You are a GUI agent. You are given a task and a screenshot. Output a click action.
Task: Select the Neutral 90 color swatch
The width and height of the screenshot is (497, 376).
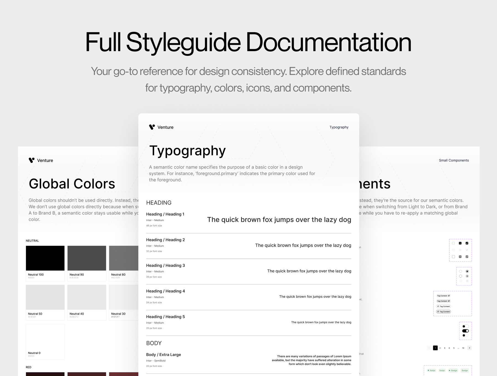point(86,258)
